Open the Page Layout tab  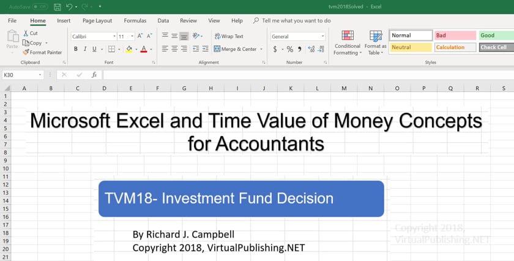pos(97,21)
